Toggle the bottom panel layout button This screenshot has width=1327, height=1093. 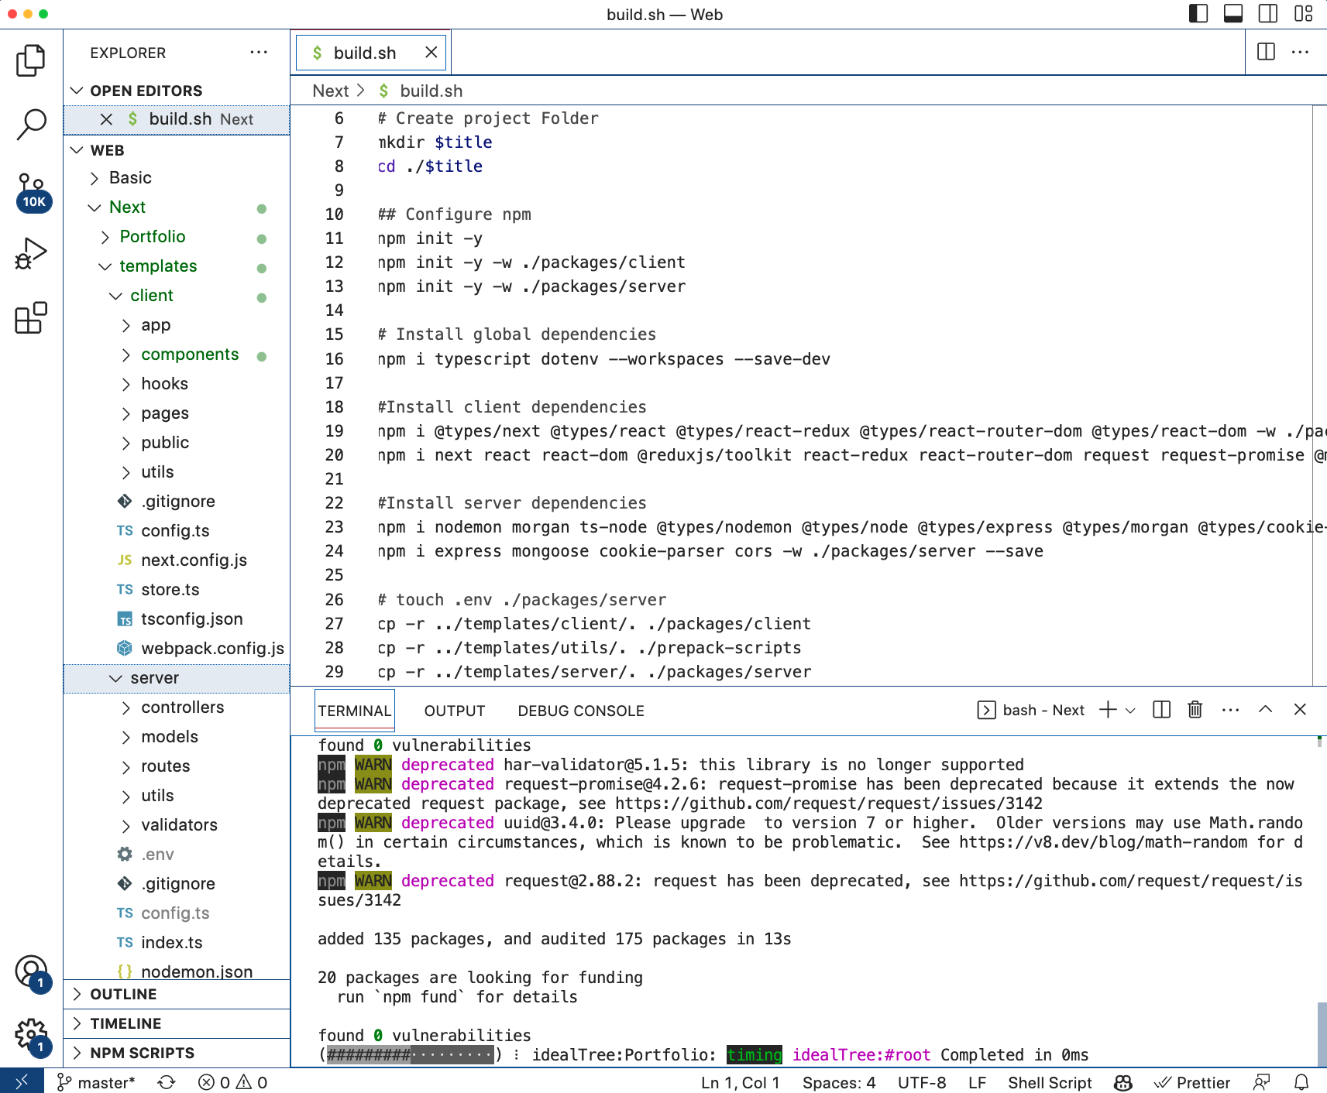pos(1233,14)
